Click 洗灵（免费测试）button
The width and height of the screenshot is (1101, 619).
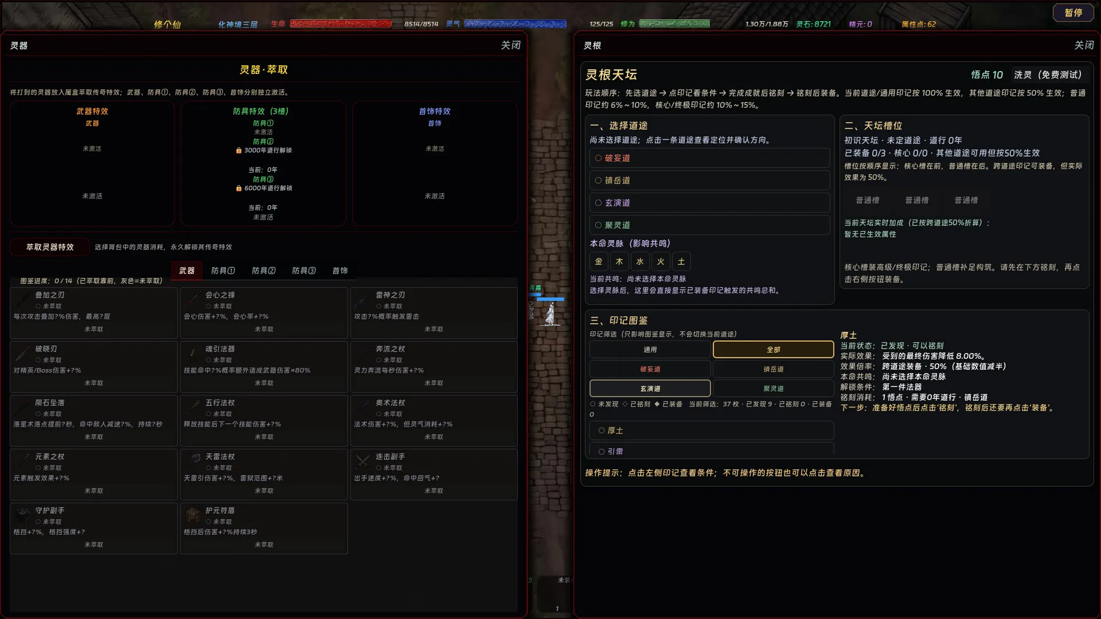coord(1048,75)
